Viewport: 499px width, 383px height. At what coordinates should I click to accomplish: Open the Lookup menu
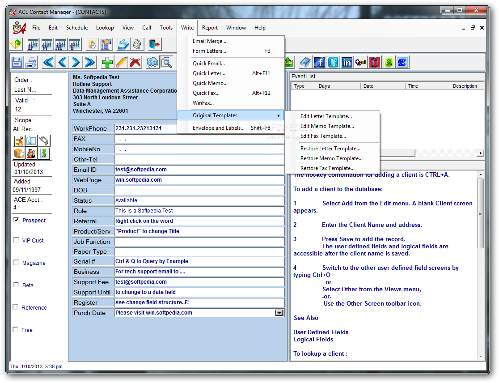click(x=105, y=28)
